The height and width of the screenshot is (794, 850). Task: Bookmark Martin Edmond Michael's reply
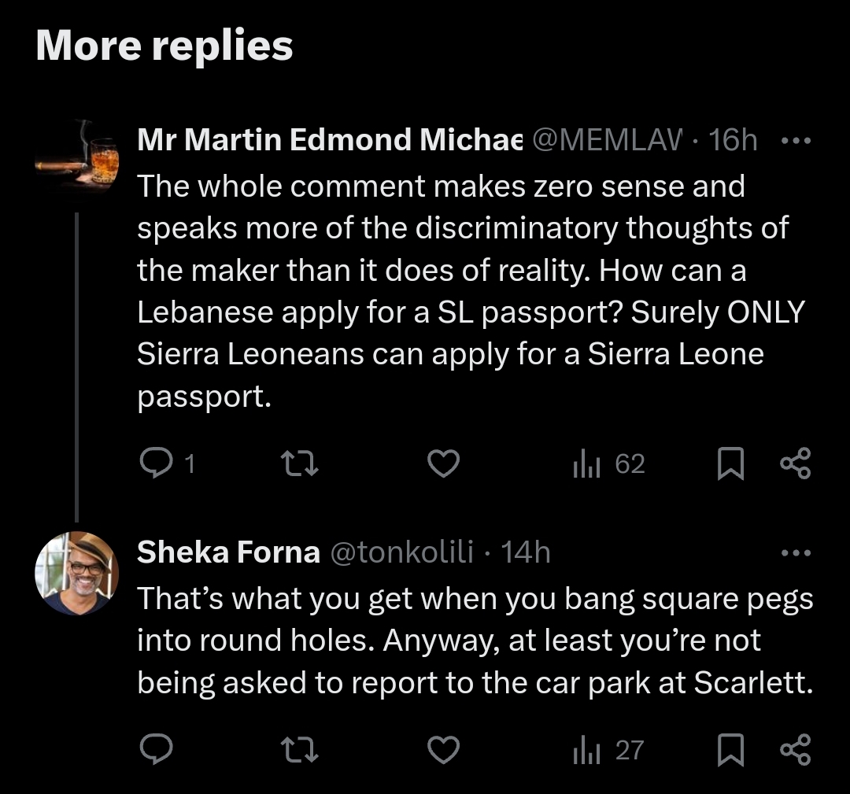(730, 463)
